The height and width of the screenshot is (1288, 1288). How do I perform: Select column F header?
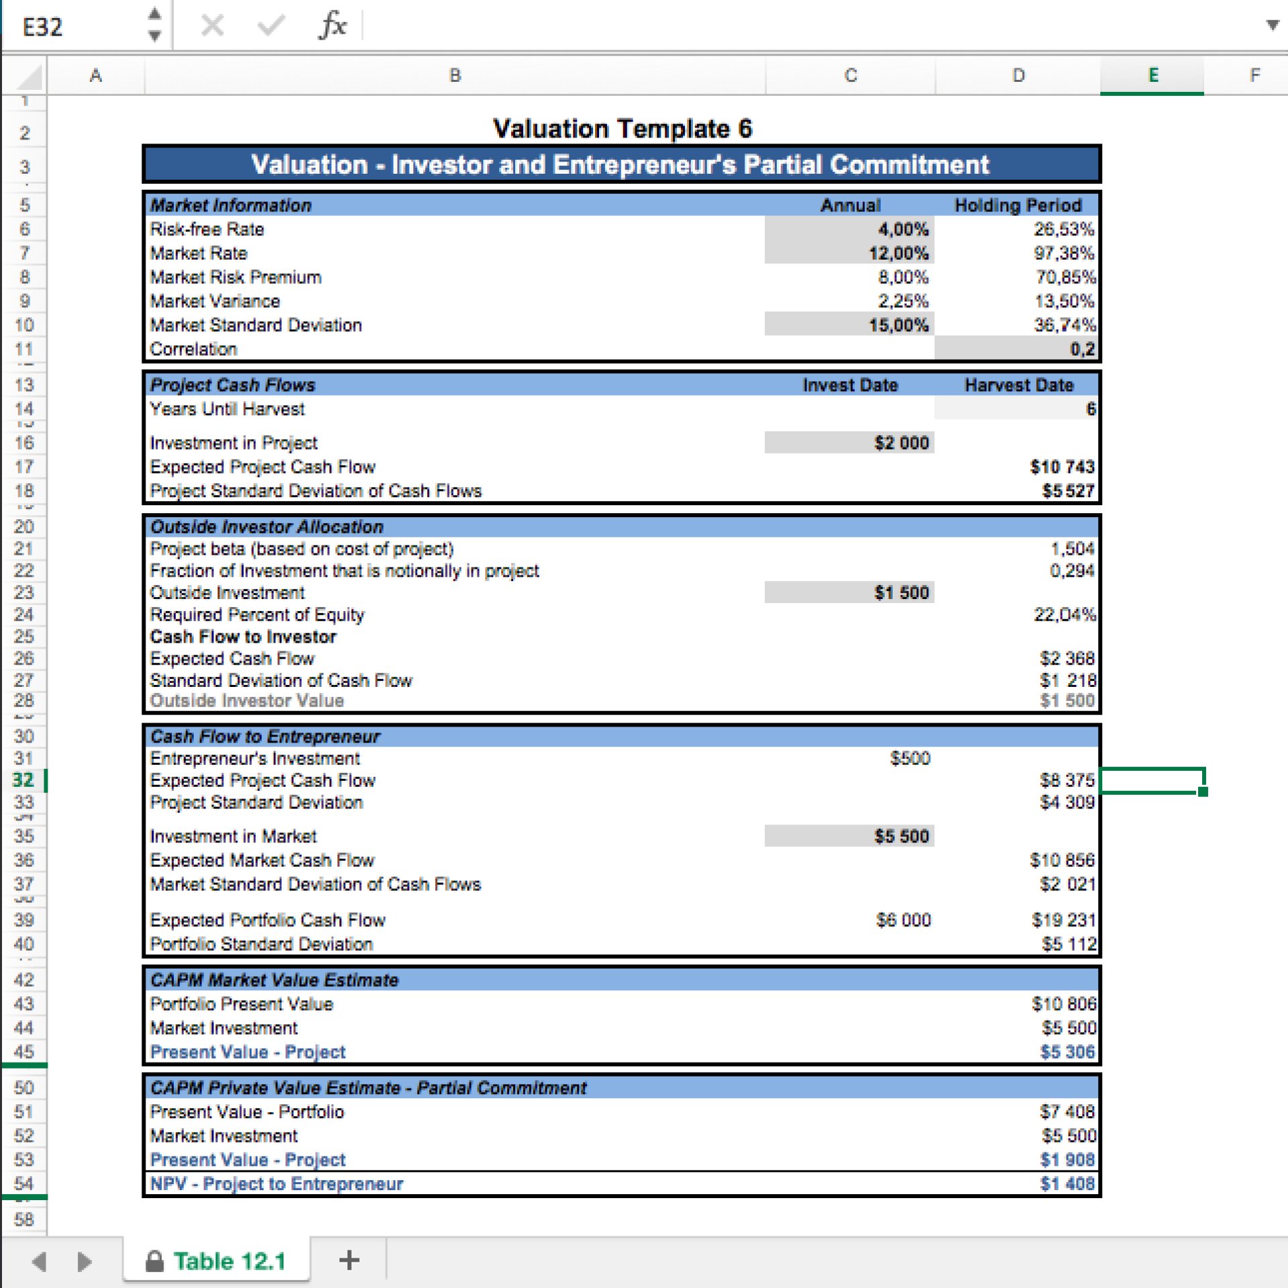tap(1254, 76)
